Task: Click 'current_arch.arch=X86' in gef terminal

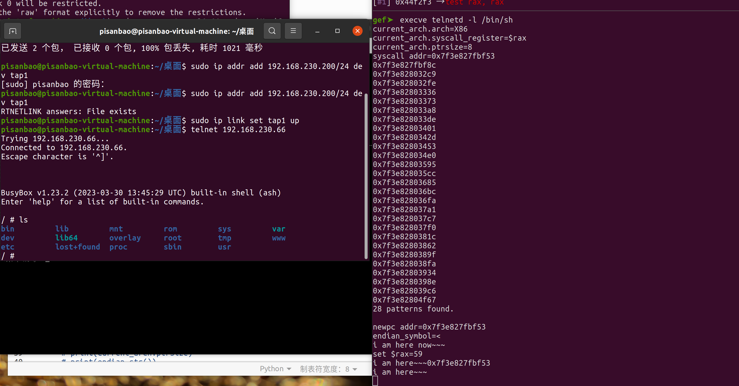Action: pyautogui.click(x=420, y=29)
